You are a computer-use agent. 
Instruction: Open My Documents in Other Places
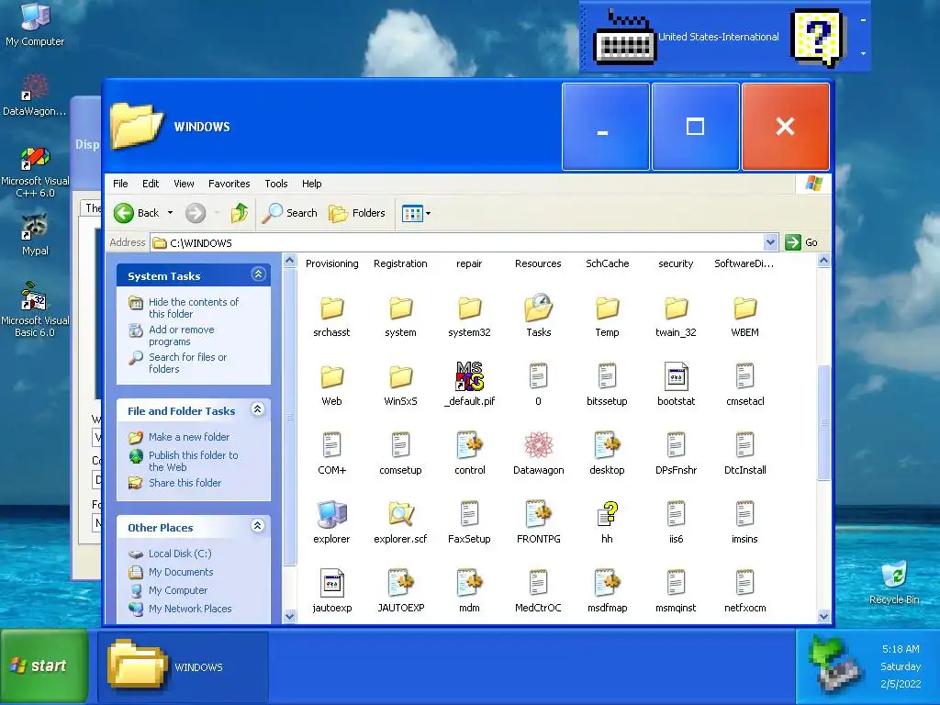(181, 572)
